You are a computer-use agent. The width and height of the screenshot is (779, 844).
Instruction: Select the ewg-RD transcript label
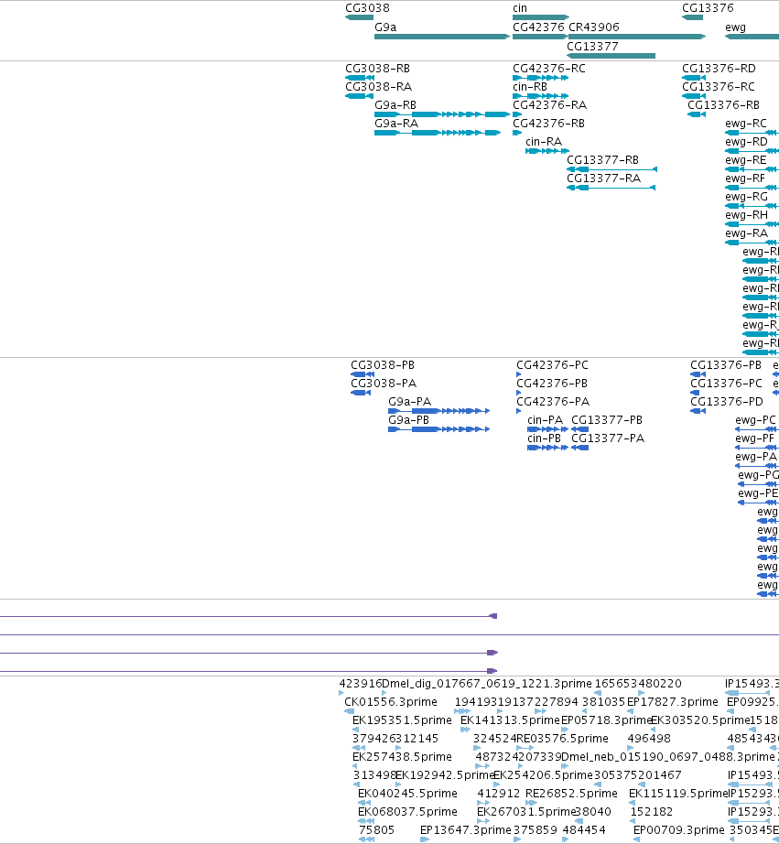click(746, 142)
